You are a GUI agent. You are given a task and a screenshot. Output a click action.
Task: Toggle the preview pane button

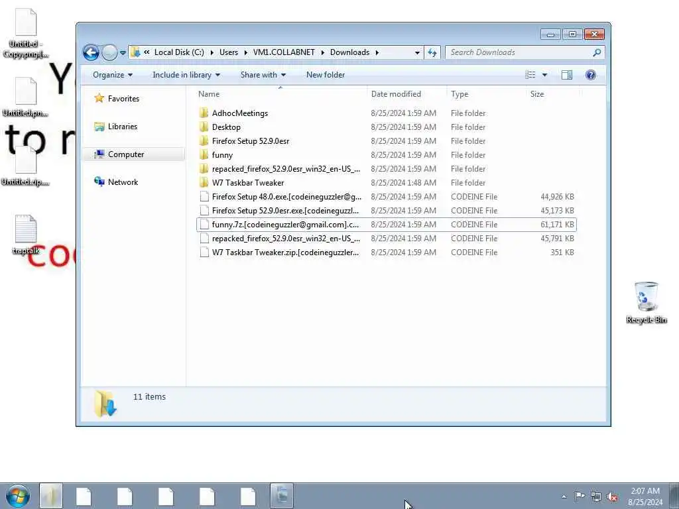pos(566,75)
